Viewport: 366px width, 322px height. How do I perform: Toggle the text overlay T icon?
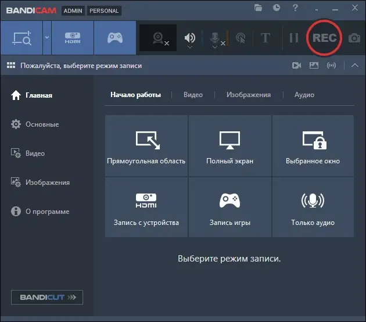tap(265, 38)
